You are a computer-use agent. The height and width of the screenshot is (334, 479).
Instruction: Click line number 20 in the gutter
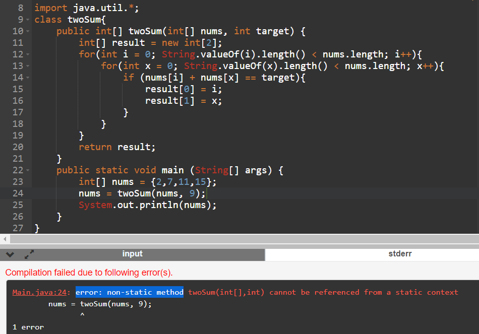[18, 147]
